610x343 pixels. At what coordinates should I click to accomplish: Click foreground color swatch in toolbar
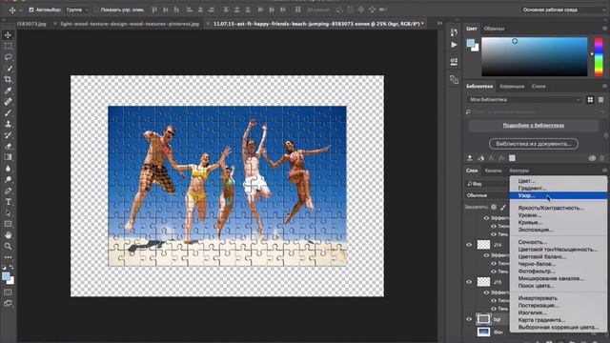point(6,276)
